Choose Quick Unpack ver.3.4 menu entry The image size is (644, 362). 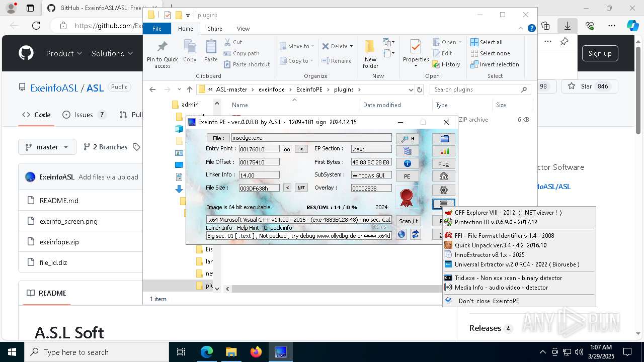pos(519,245)
